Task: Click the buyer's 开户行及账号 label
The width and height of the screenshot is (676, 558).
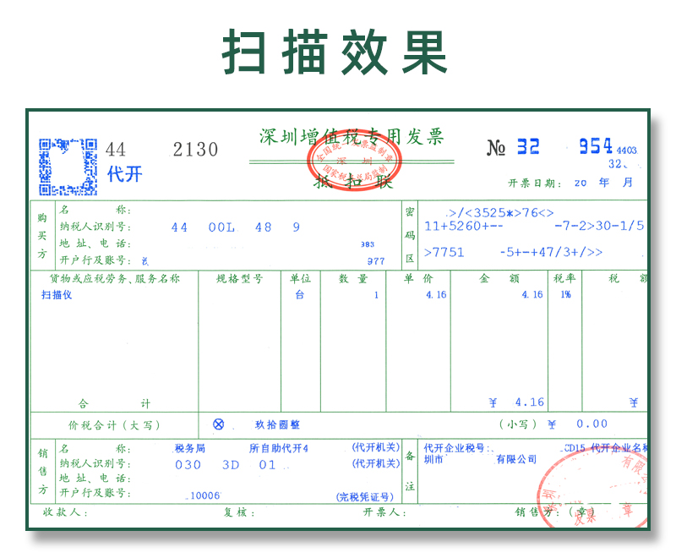Action: pyautogui.click(x=95, y=260)
